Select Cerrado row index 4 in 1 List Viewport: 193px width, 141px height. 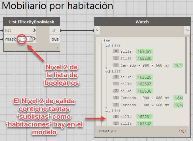tap(147, 105)
